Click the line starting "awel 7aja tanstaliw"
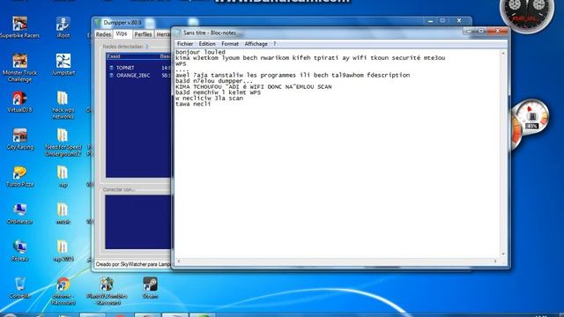This screenshot has width=564, height=317. point(293,75)
